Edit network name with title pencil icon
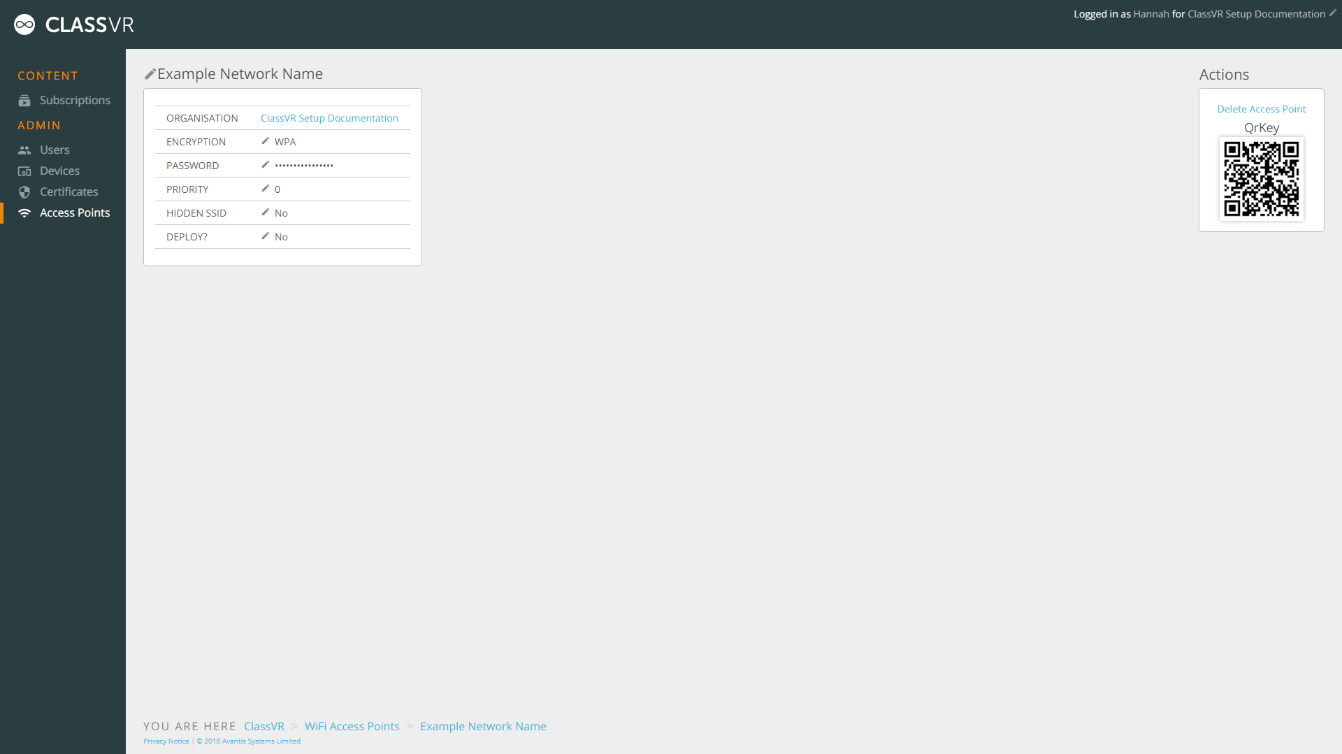 [x=150, y=74]
